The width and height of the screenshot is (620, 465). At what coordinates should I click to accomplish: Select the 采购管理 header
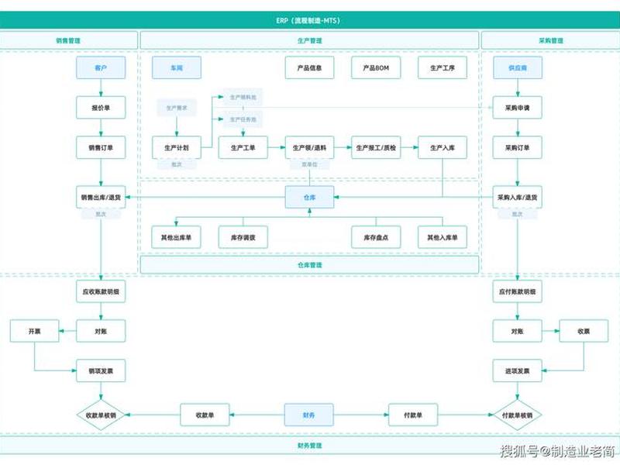click(x=550, y=40)
